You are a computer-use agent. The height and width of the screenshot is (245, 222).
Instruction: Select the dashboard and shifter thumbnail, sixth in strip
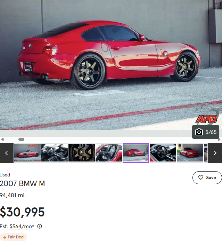(163, 153)
